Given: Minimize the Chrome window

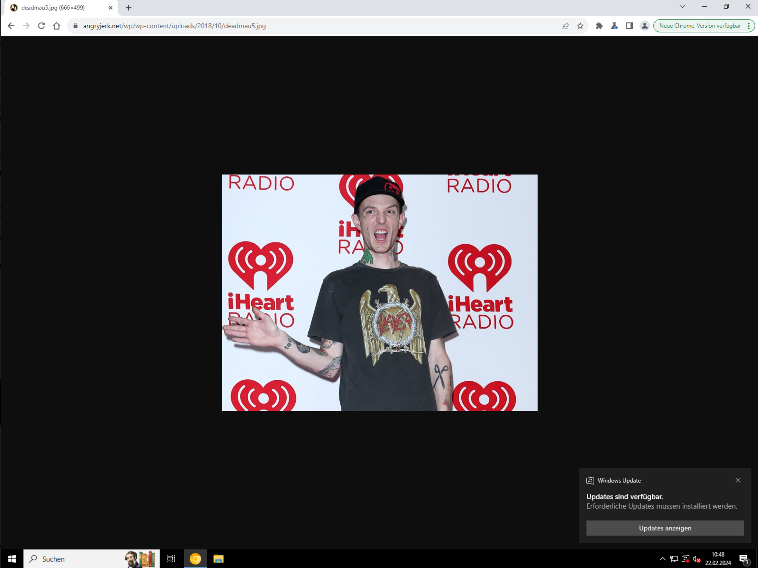Looking at the screenshot, I should (704, 6).
